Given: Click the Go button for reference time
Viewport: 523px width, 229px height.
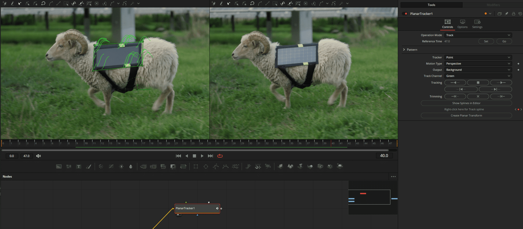Looking at the screenshot, I should click(x=504, y=41).
